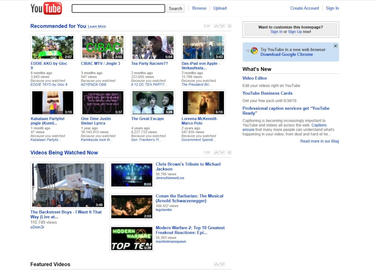Image resolution: width=377 pixels, height=270 pixels.
Task: Click EDDIE TAYO by Gloc 9 watched link
Action: (x=49, y=84)
